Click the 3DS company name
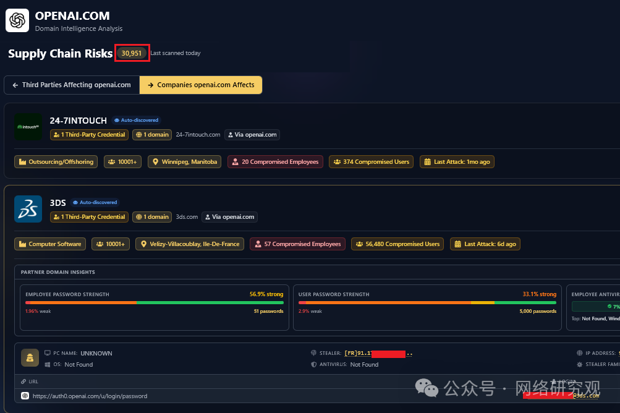This screenshot has width=620, height=413. click(57, 203)
